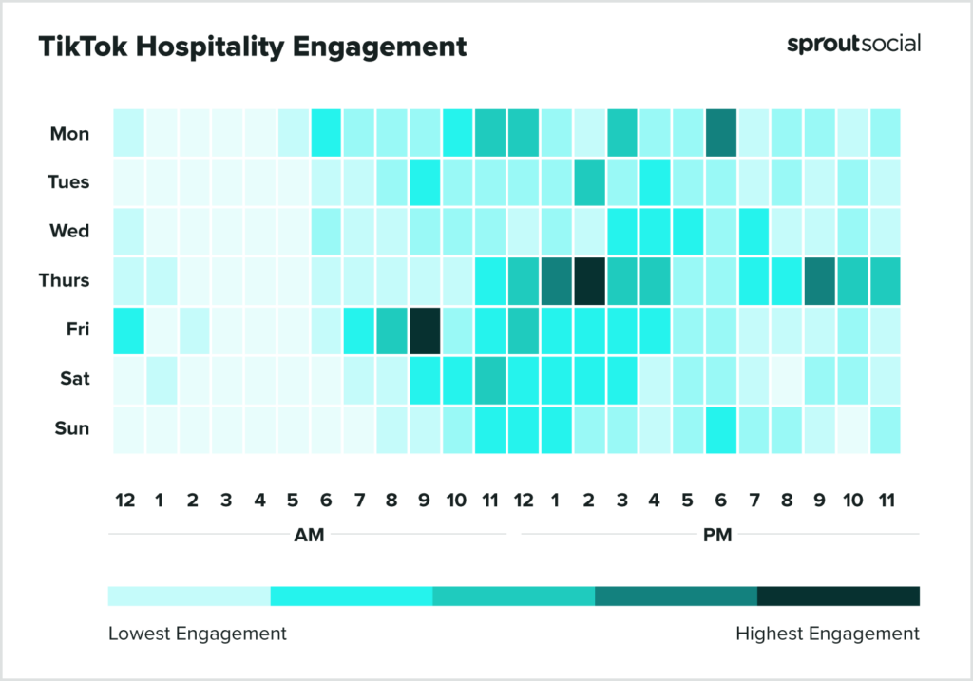Click the "Thurs" row label

coord(66,281)
